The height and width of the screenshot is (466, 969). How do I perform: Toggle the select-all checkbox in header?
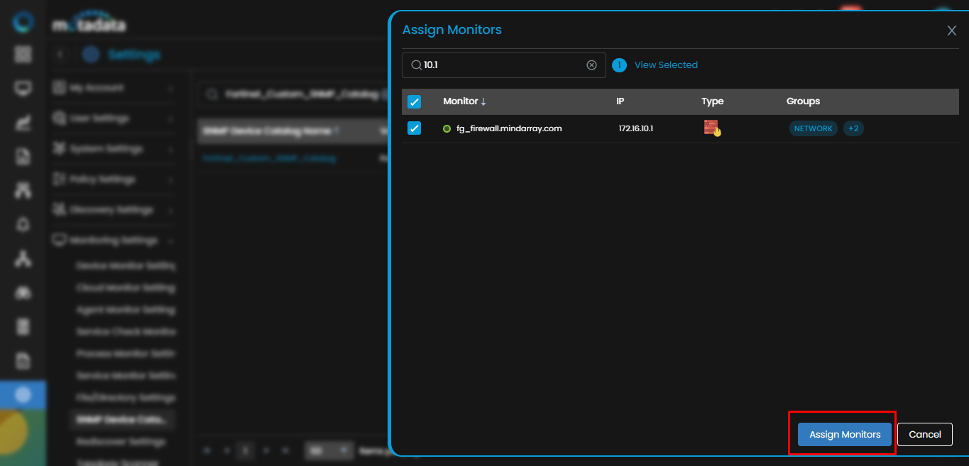(415, 102)
